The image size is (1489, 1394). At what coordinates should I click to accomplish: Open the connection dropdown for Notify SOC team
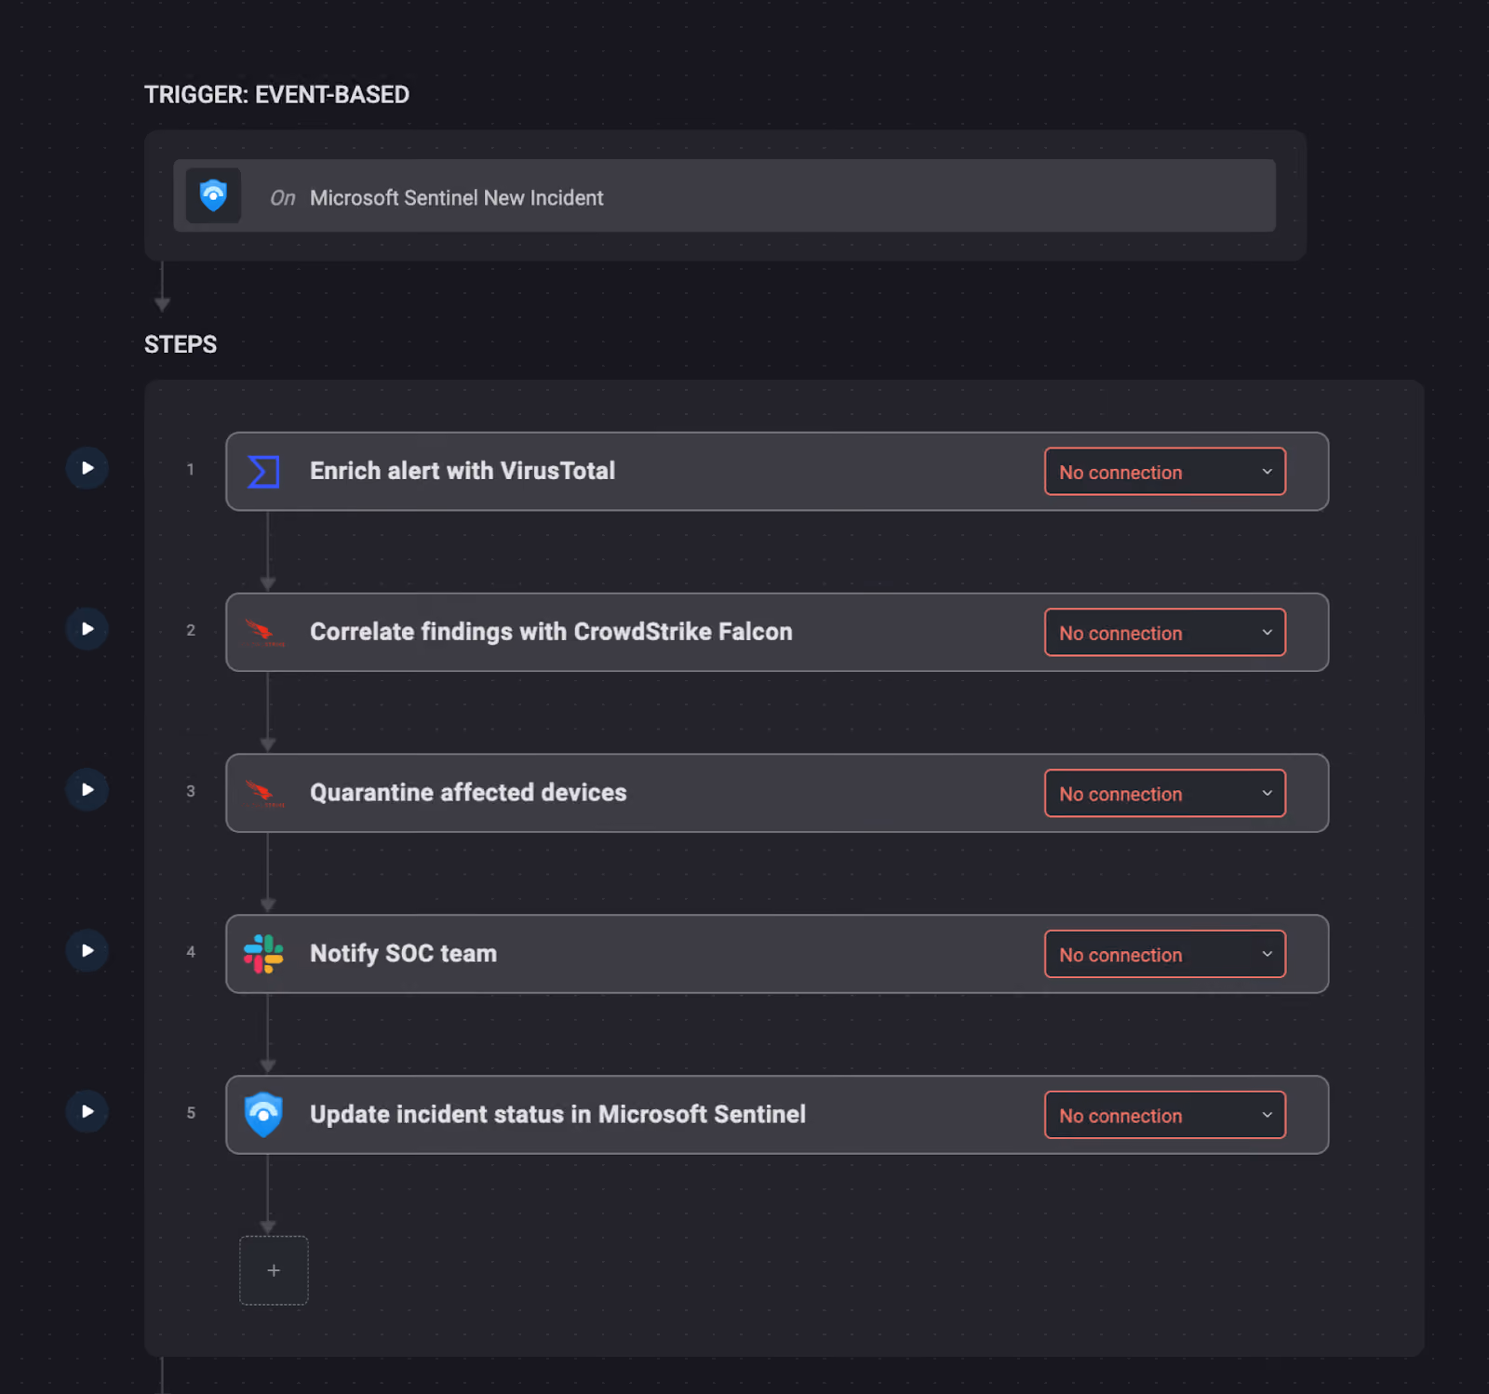1165,955
